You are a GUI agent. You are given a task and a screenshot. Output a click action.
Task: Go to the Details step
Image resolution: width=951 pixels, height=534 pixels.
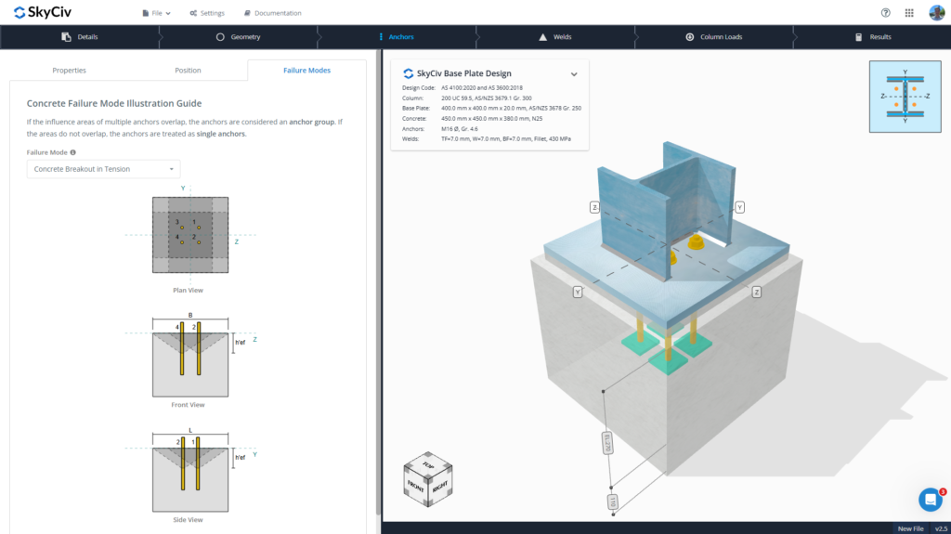80,37
